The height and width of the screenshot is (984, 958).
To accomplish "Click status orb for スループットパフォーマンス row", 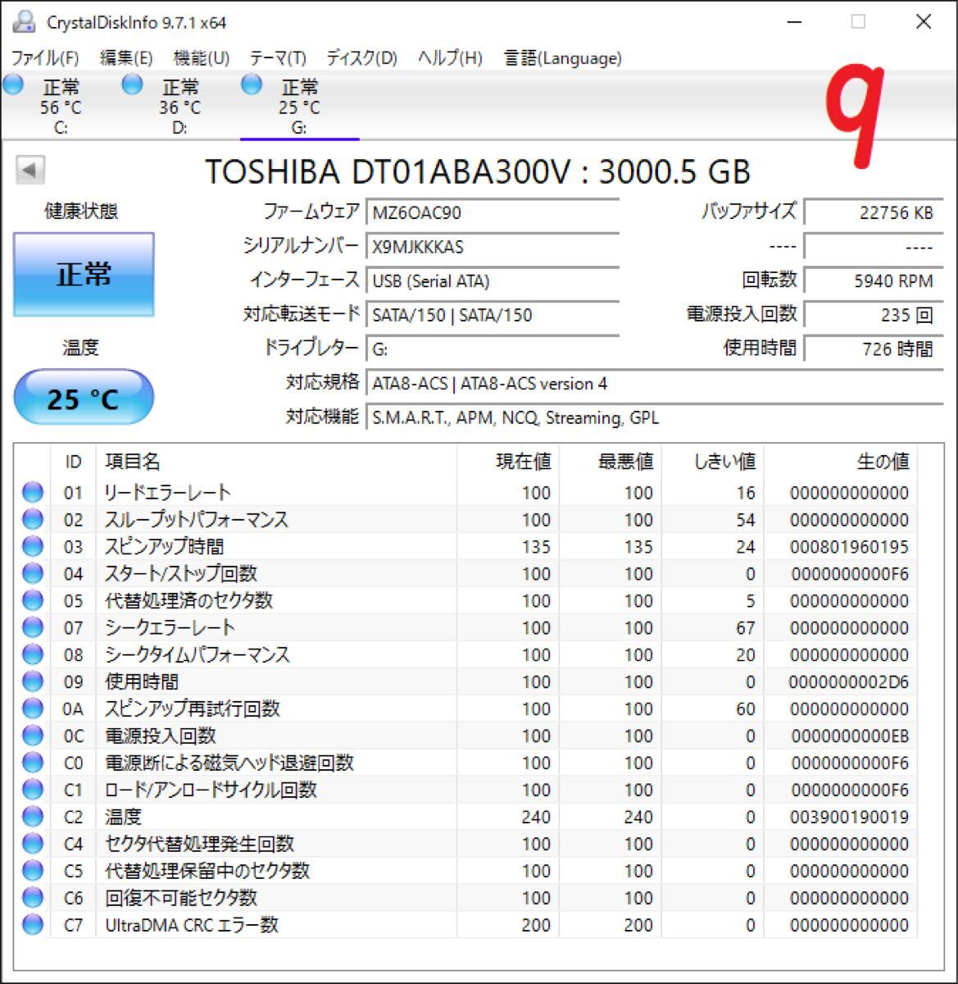I will 33,520.
